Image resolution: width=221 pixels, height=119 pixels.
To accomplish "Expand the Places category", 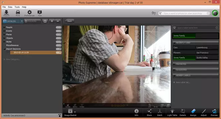I will pos(4,34).
